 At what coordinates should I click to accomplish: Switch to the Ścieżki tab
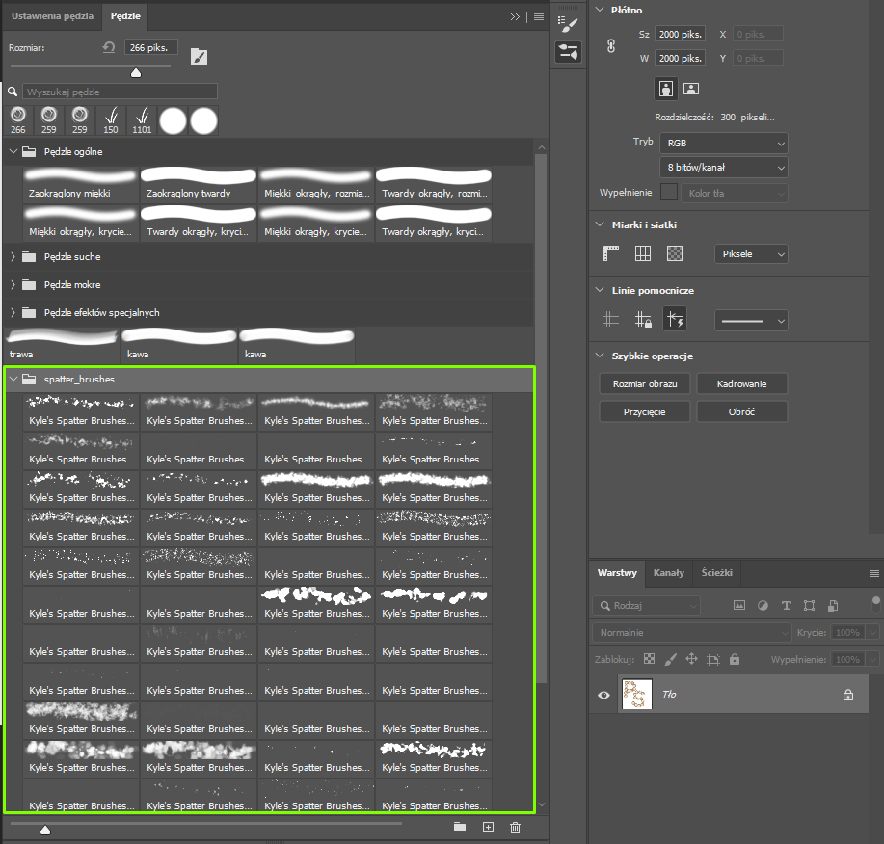click(x=716, y=573)
